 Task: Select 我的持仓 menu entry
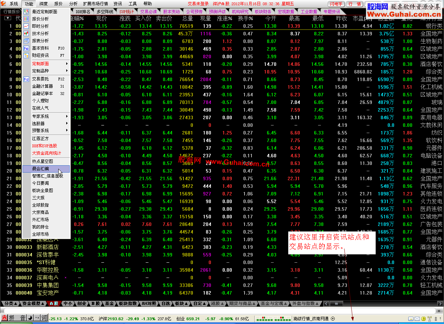tap(46, 227)
